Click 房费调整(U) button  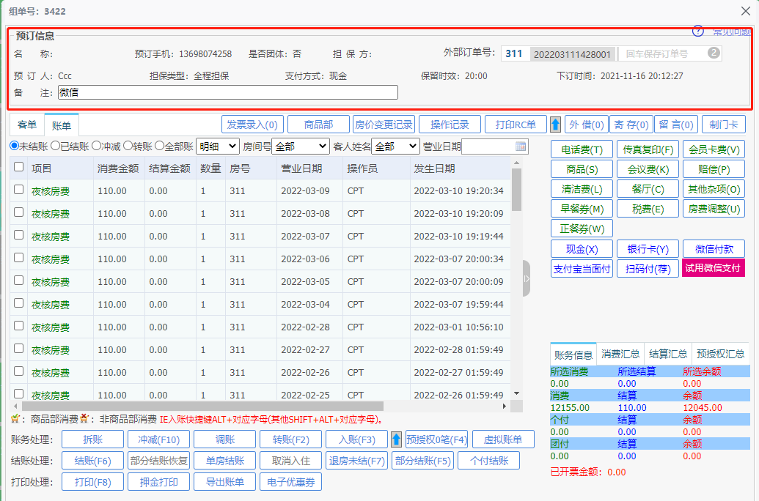coord(714,209)
